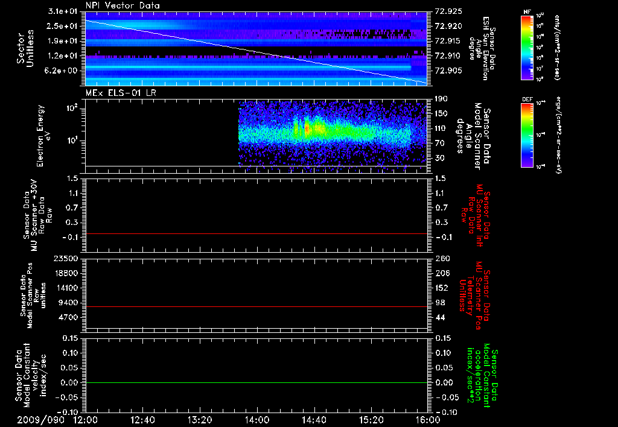This screenshot has height=427, width=618.
Task: Click the 'Electron Energy eV' axis label
Action: (44, 136)
